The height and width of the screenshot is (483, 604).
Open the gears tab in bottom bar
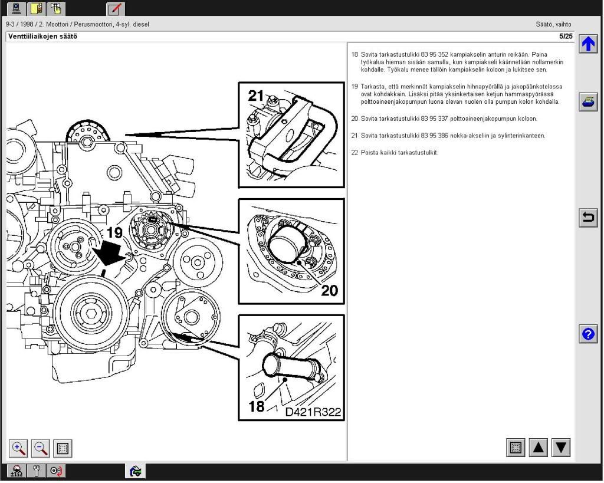tap(57, 471)
